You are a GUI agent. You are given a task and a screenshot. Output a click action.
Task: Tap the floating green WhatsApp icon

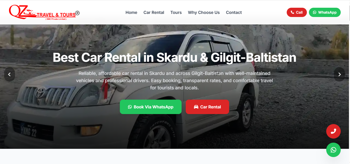pyautogui.click(x=333, y=150)
